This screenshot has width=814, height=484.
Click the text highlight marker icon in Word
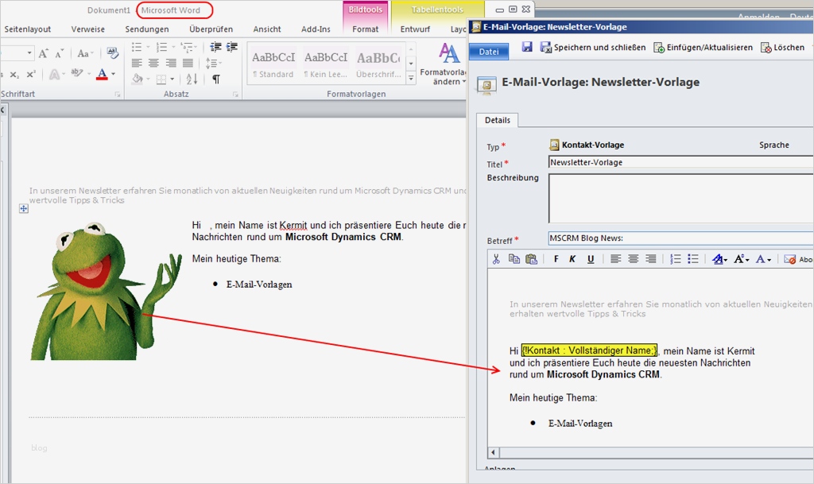coord(77,73)
